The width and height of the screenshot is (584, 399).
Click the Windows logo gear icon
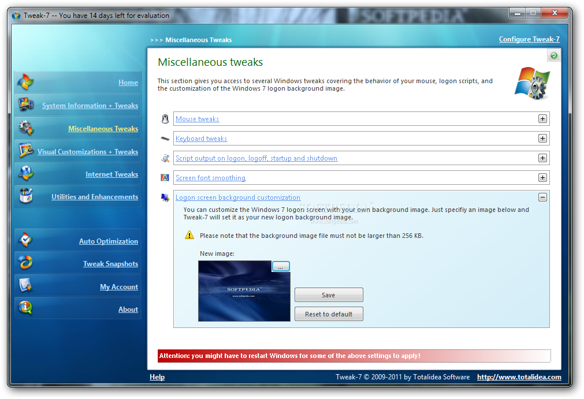pos(532,83)
